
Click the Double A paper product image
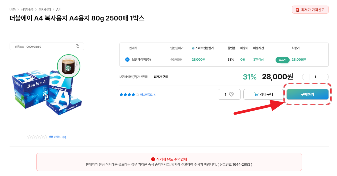click(47, 90)
